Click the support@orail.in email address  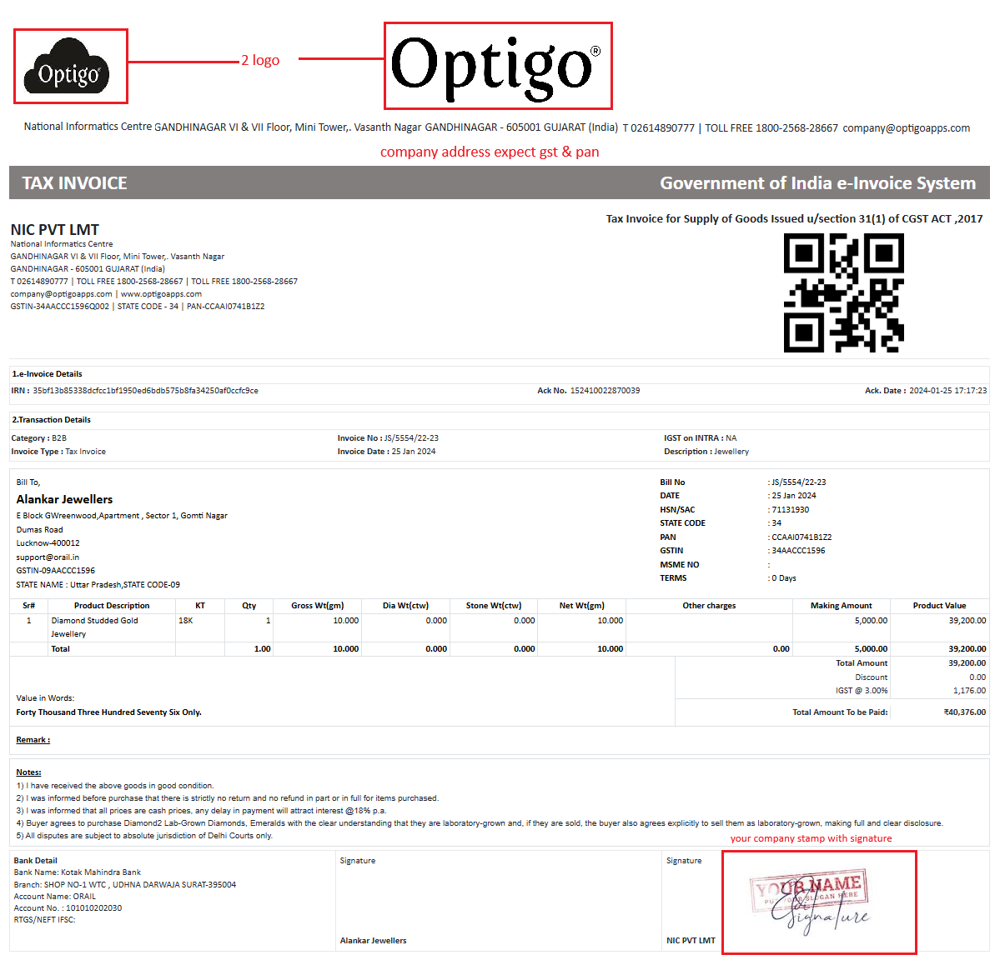click(48, 557)
